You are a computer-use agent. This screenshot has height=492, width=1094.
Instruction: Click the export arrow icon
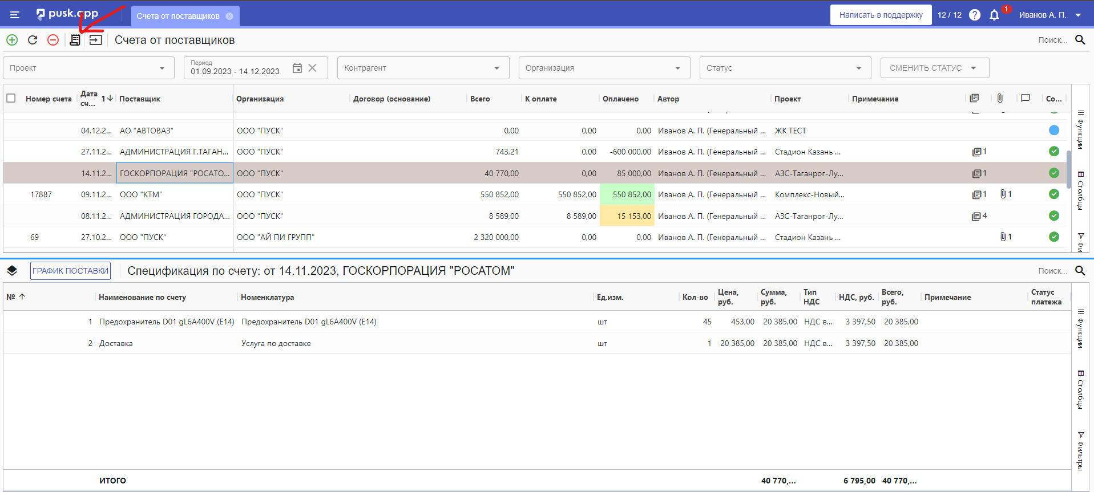tap(96, 40)
